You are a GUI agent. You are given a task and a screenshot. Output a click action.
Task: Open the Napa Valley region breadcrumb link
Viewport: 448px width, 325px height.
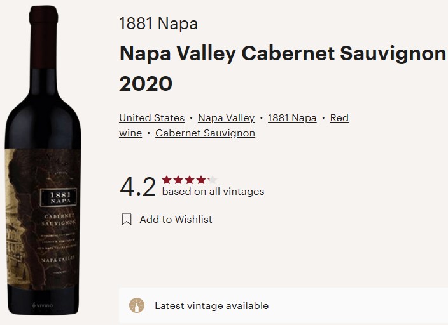[x=226, y=118]
